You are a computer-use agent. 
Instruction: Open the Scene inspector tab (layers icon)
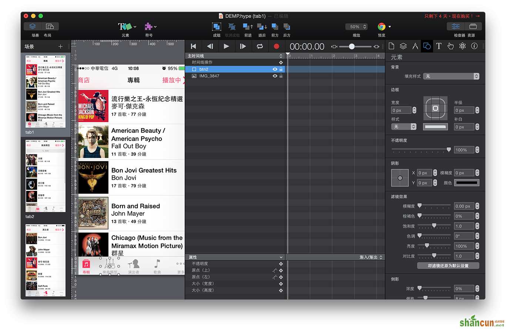[x=403, y=46]
